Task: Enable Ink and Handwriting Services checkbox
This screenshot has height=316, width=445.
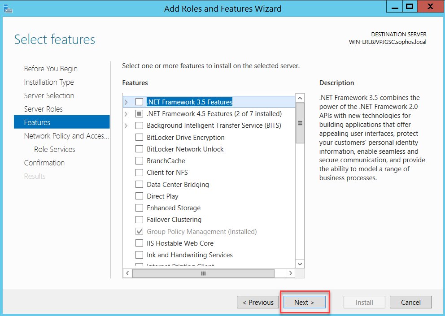Action: 139,255
